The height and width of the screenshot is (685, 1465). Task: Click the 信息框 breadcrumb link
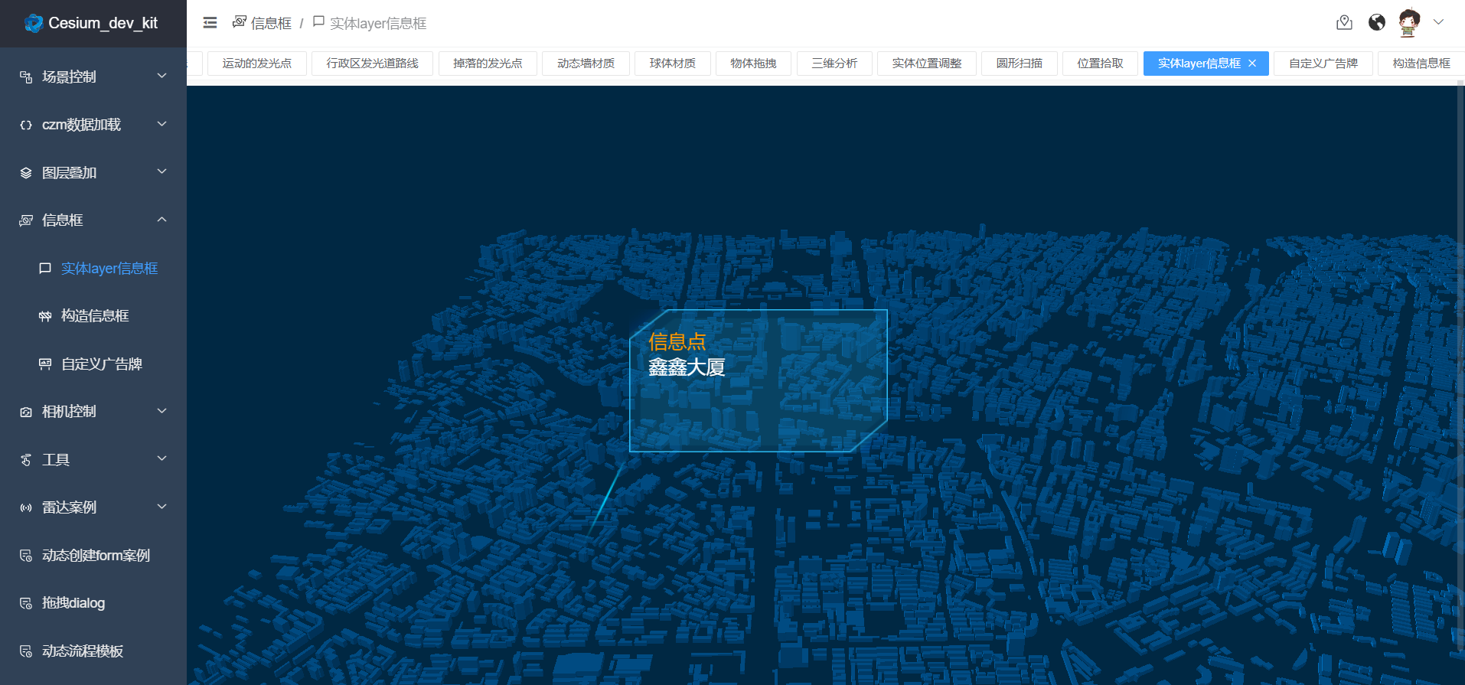pyautogui.click(x=271, y=24)
